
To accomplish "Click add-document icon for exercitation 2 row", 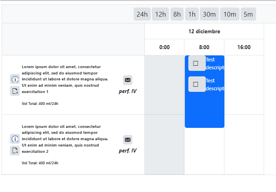I will pos(15,150).
